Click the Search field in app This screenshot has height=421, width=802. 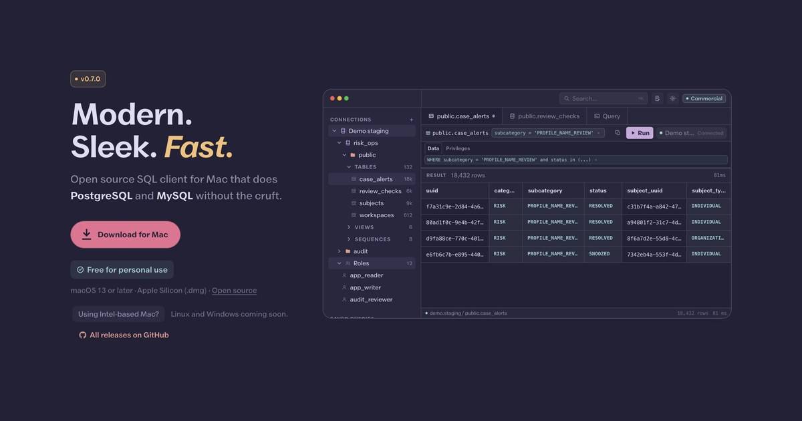coord(604,98)
